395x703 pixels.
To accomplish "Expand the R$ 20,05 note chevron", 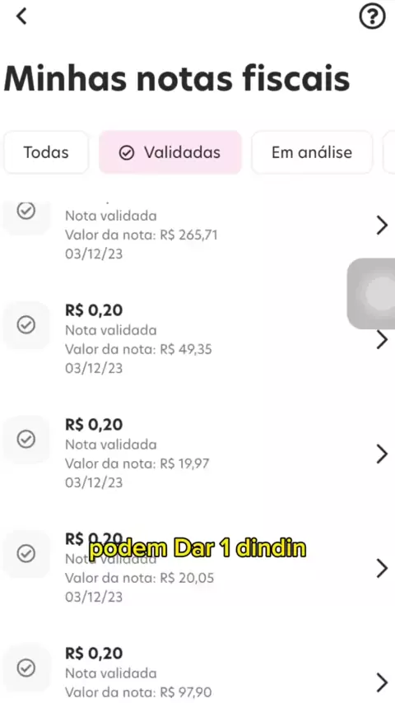I will [382, 569].
